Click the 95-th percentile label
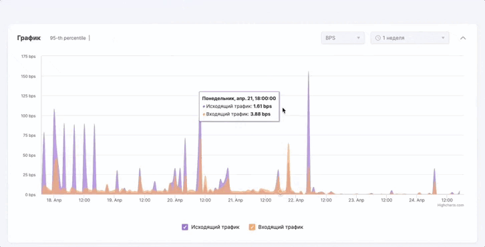 pyautogui.click(x=67, y=38)
